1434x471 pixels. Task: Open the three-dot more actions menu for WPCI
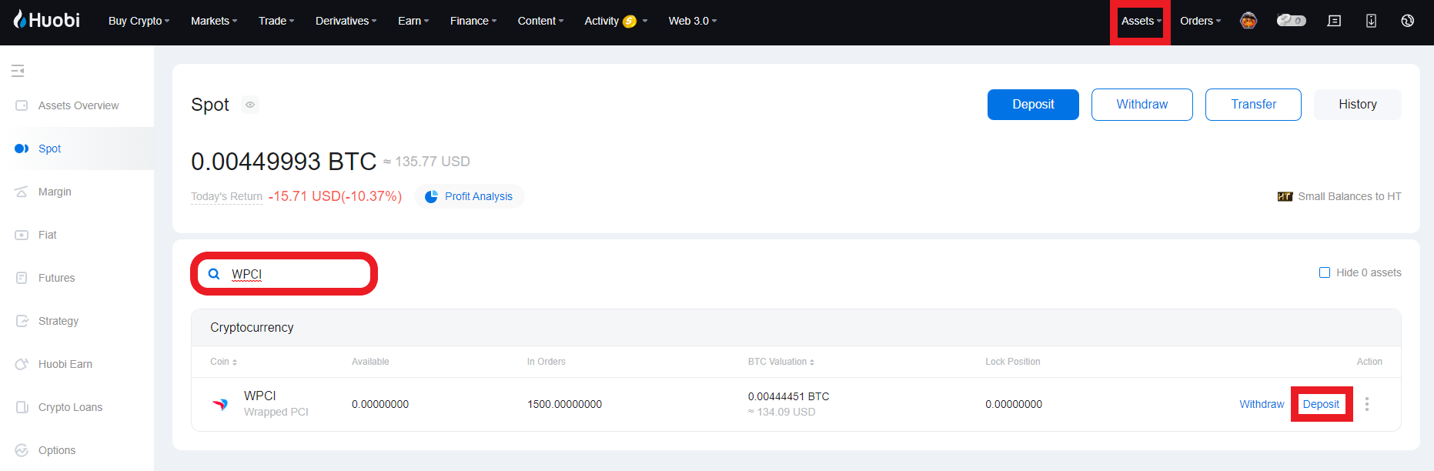[1367, 404]
